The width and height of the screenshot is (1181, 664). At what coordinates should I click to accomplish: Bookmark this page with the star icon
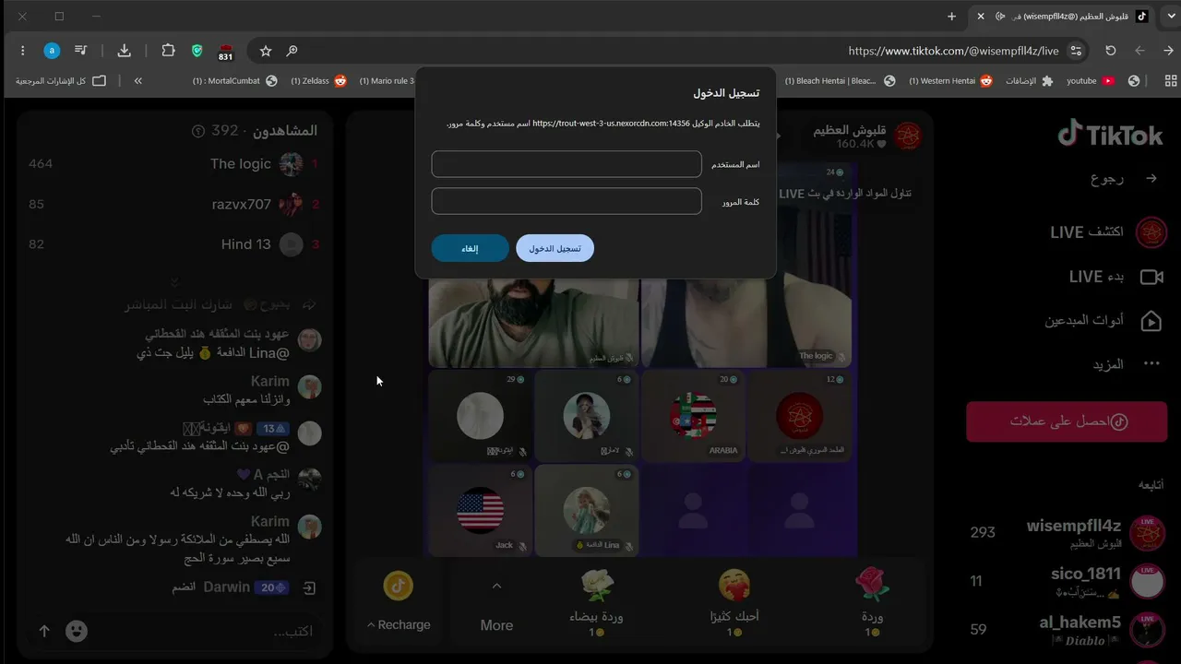click(x=266, y=51)
